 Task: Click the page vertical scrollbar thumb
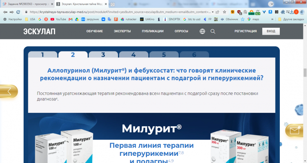[x=305, y=73]
